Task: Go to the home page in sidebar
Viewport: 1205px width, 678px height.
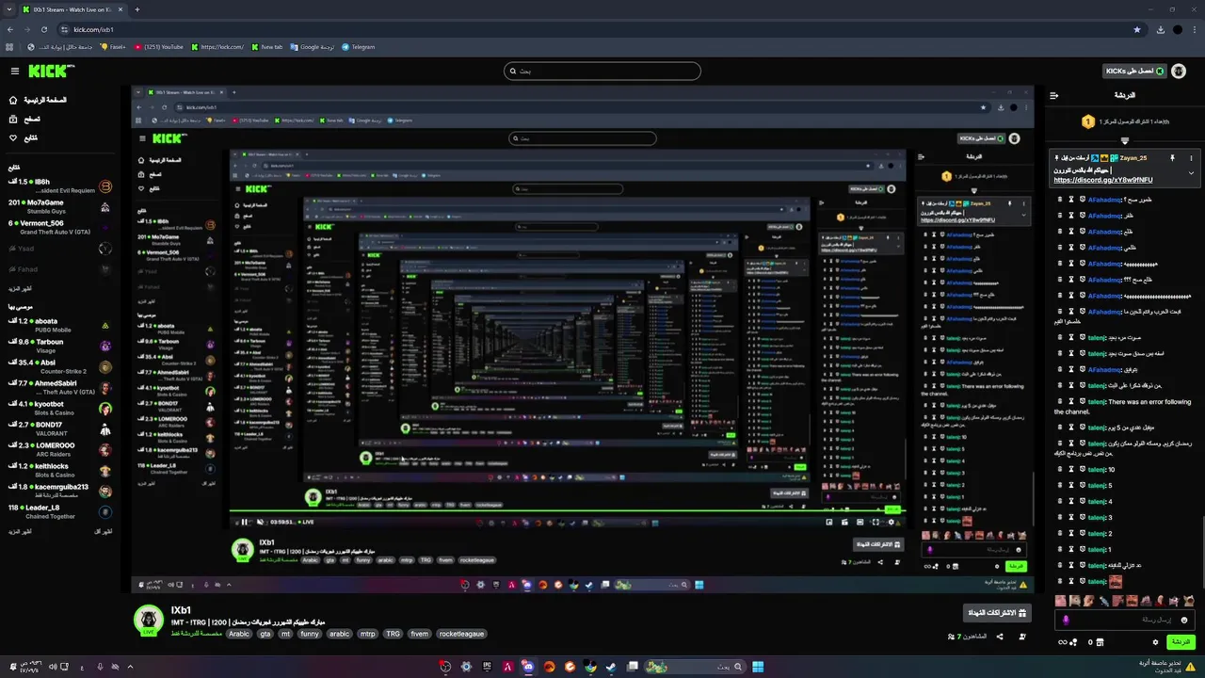Action: 38,100
